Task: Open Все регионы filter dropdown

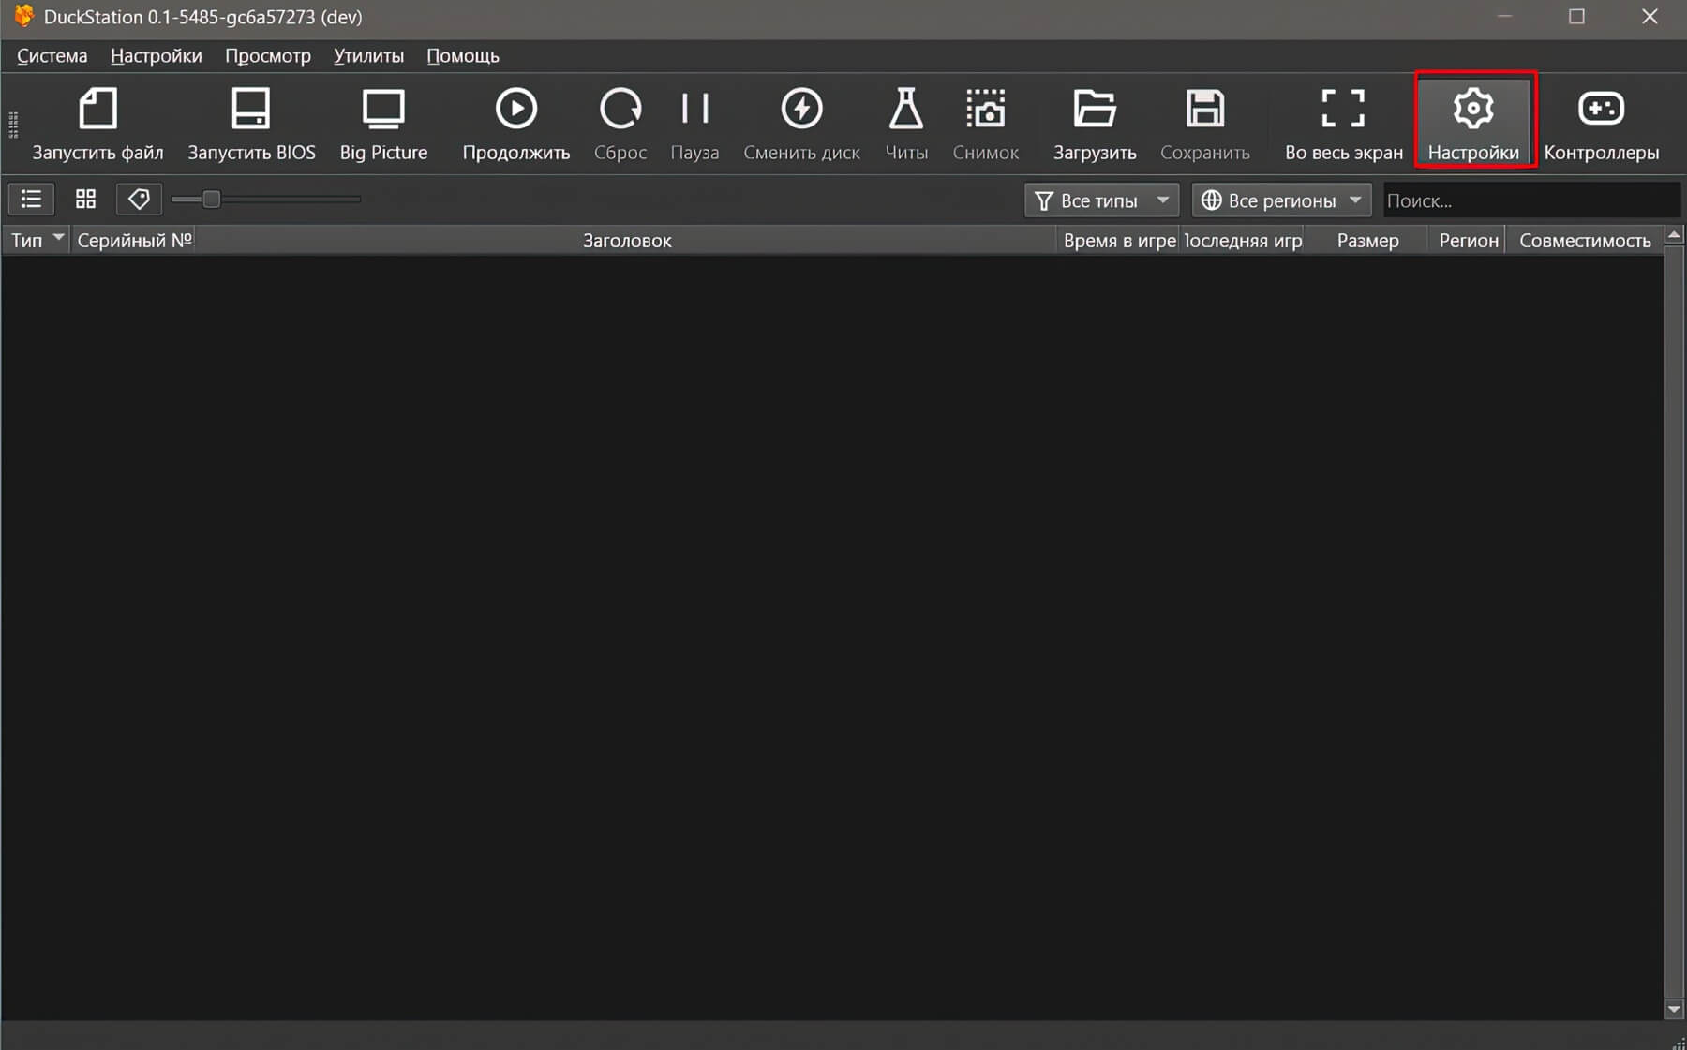Action: [x=1281, y=200]
